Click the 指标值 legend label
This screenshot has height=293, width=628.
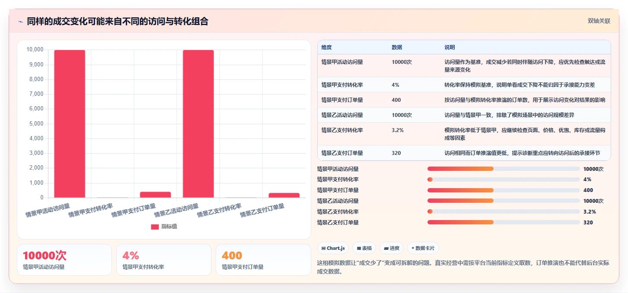tap(169, 227)
